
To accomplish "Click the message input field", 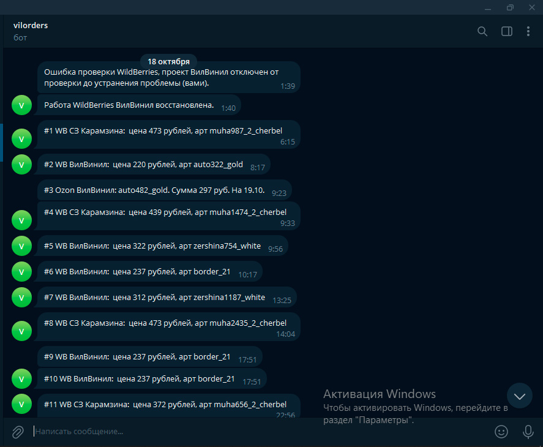I will (260, 432).
